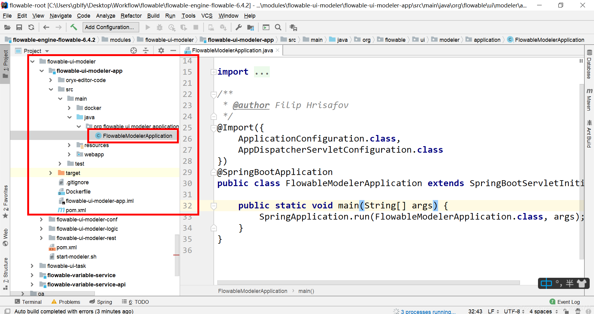This screenshot has height=314, width=594.
Task: Click the Search Everywhere magnifier icon
Action: click(278, 28)
